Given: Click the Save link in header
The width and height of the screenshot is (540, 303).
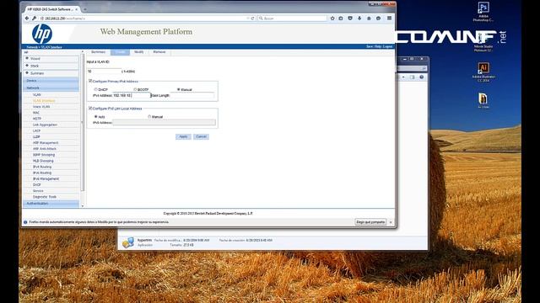Looking at the screenshot, I should 370,46.
